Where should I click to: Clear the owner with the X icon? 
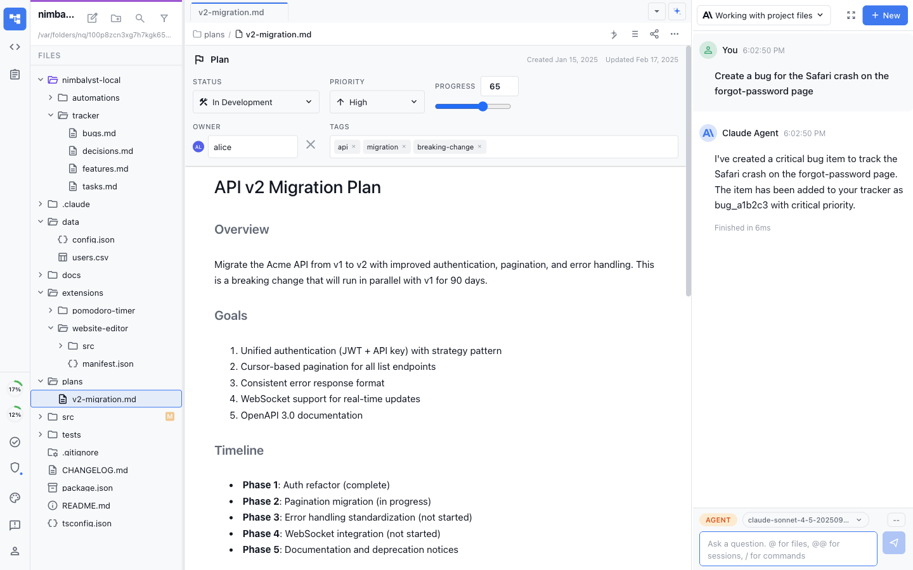point(311,144)
